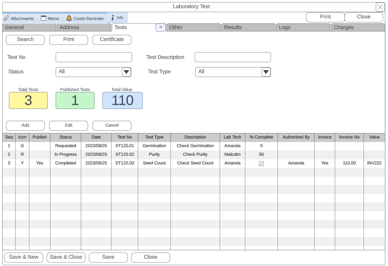Open the Memo notepad icon
Screen dimensions: 388x266
point(43,18)
